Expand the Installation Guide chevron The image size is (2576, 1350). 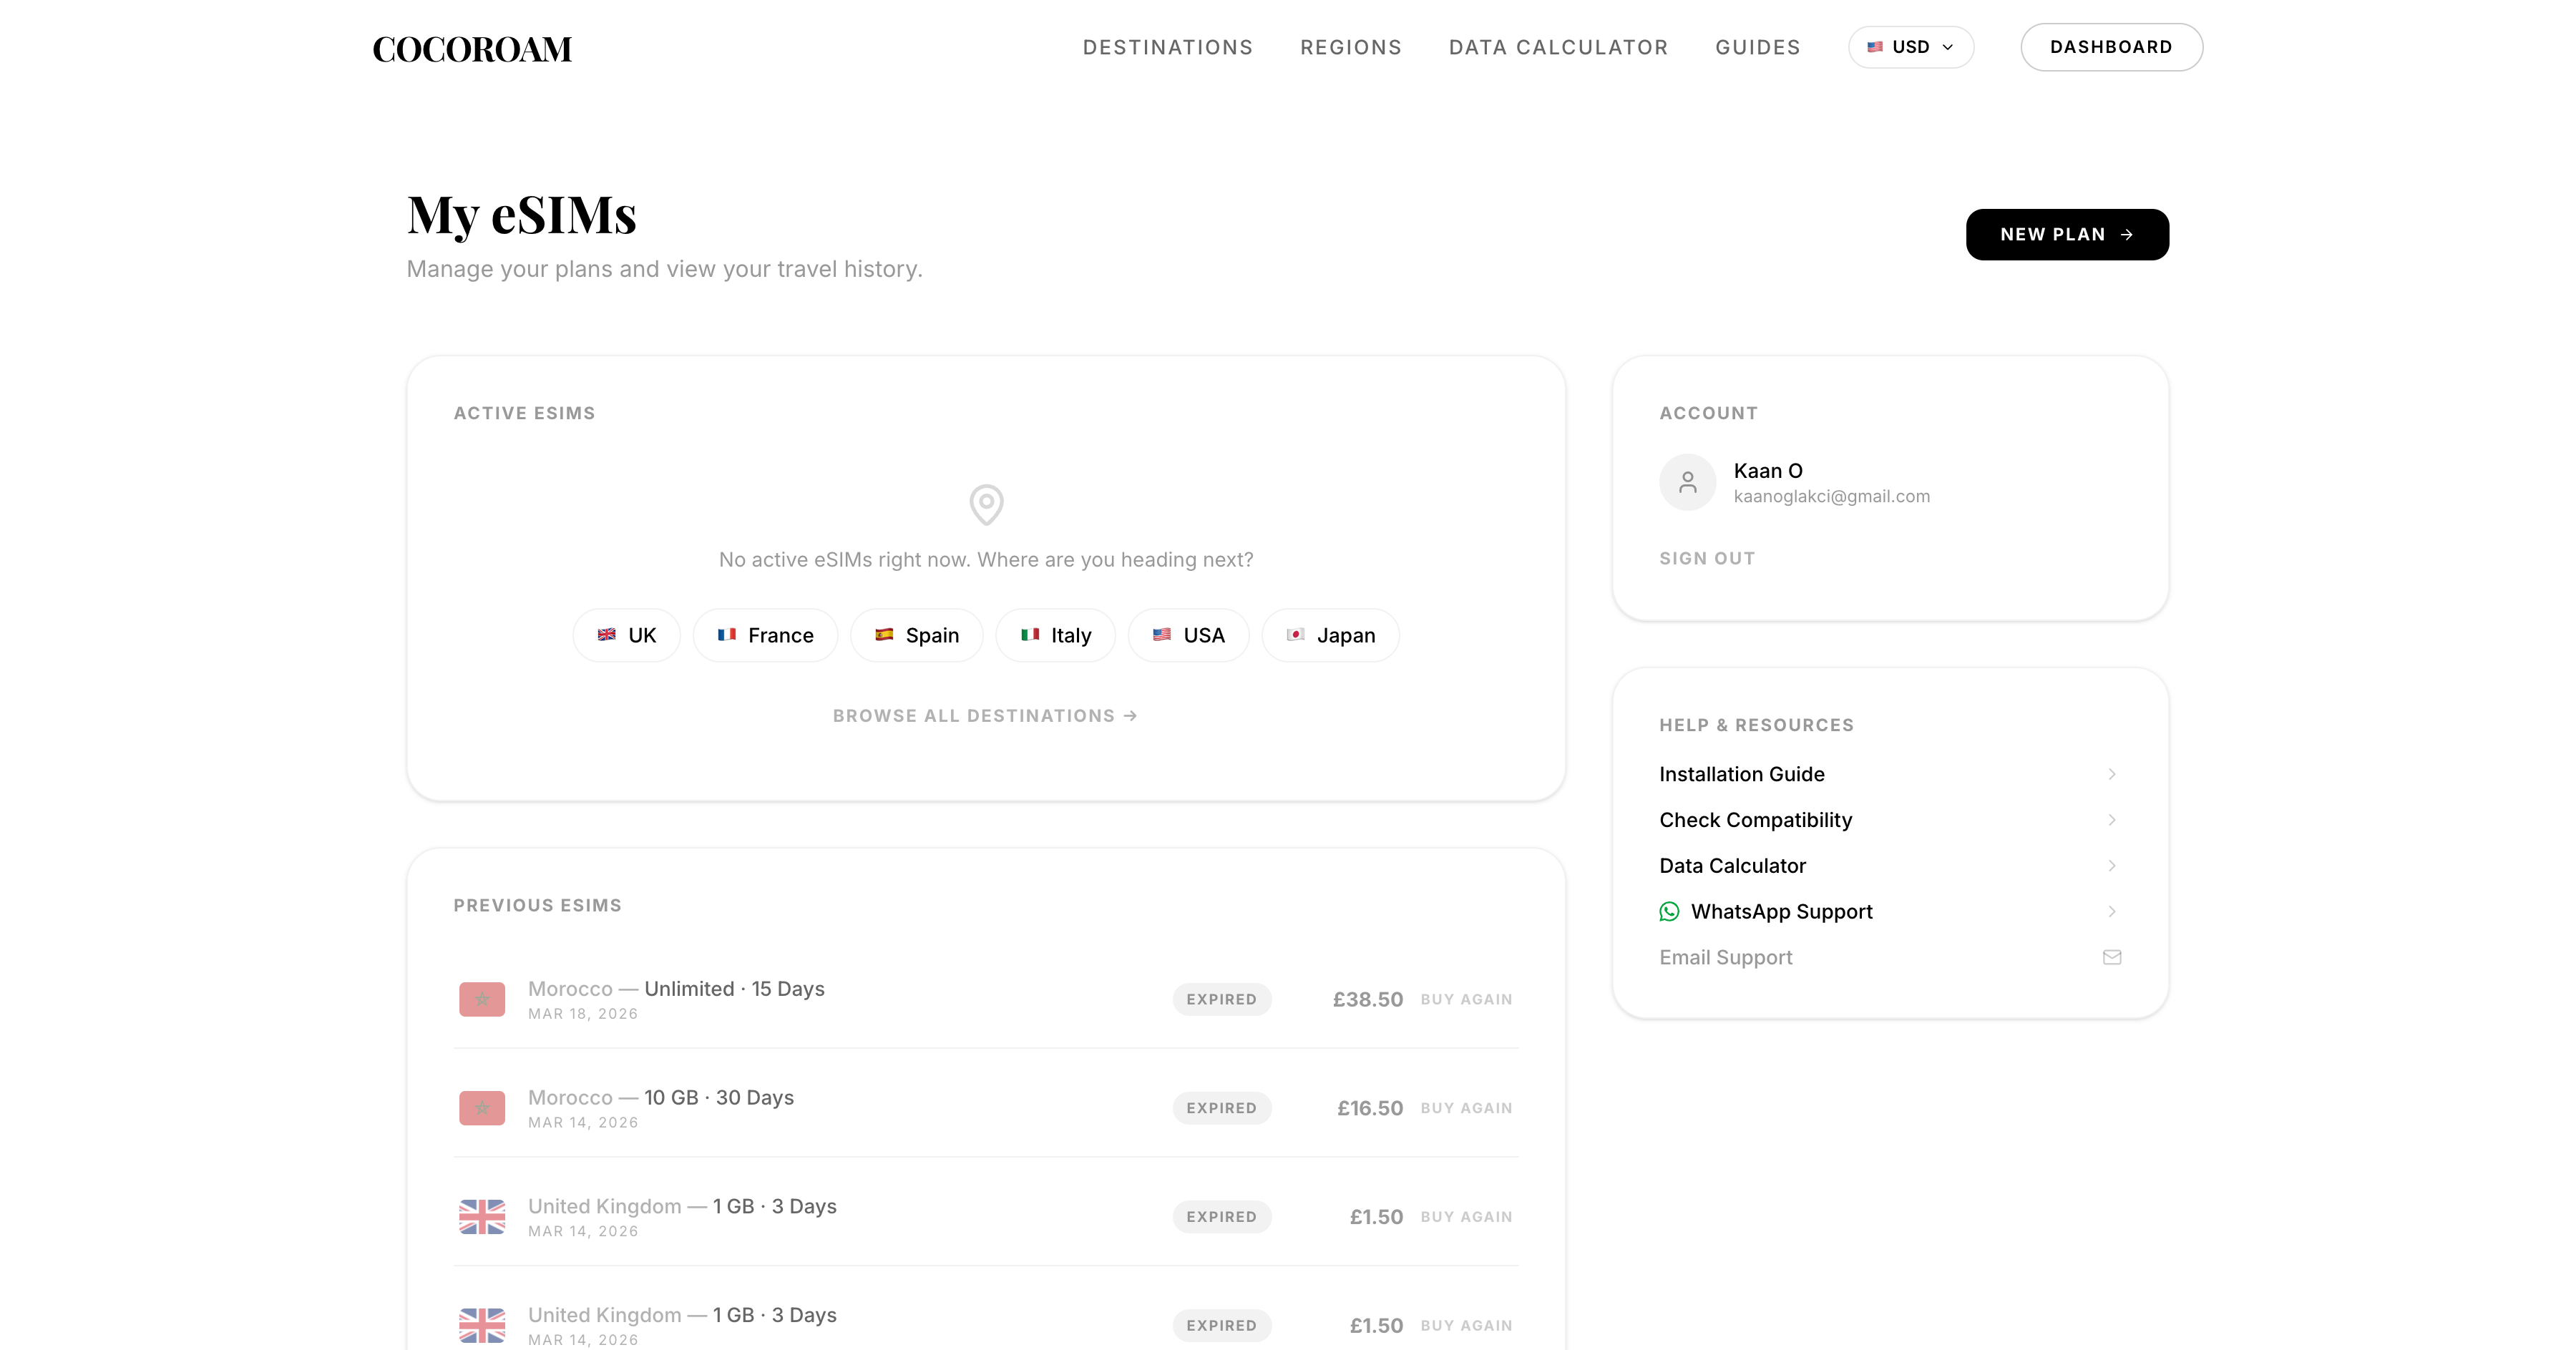(2111, 774)
